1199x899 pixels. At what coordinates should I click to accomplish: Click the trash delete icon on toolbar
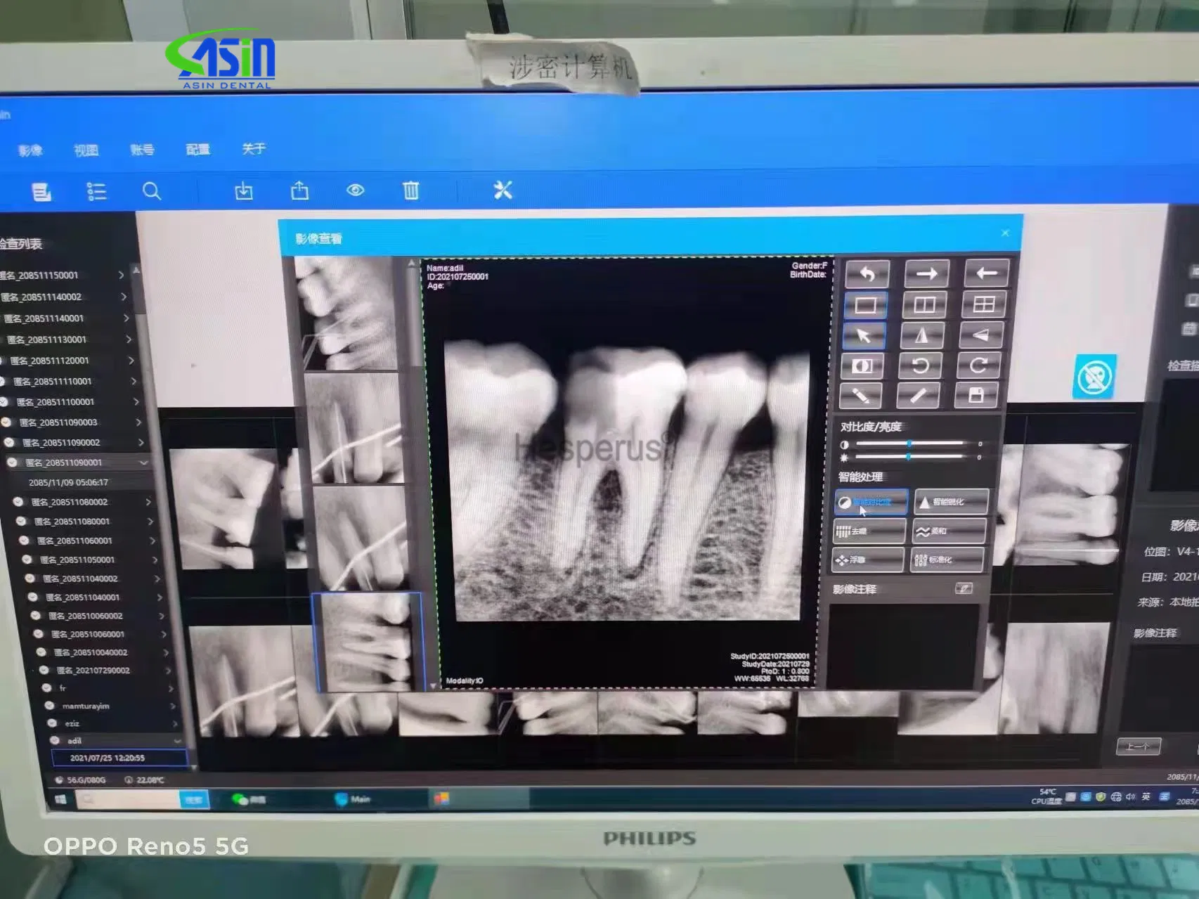coord(411,190)
